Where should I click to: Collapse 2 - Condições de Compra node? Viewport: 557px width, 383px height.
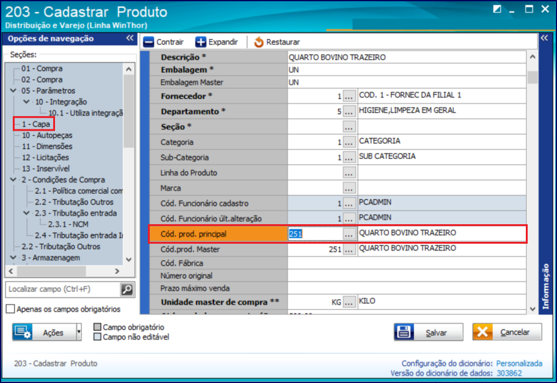point(13,180)
